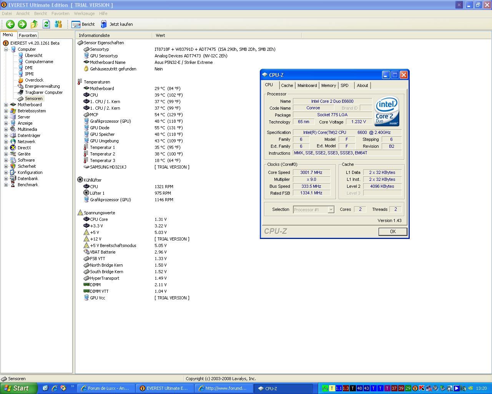
Task: Open the Processor selection dropdown in CPU-Z
Action: [x=331, y=210]
